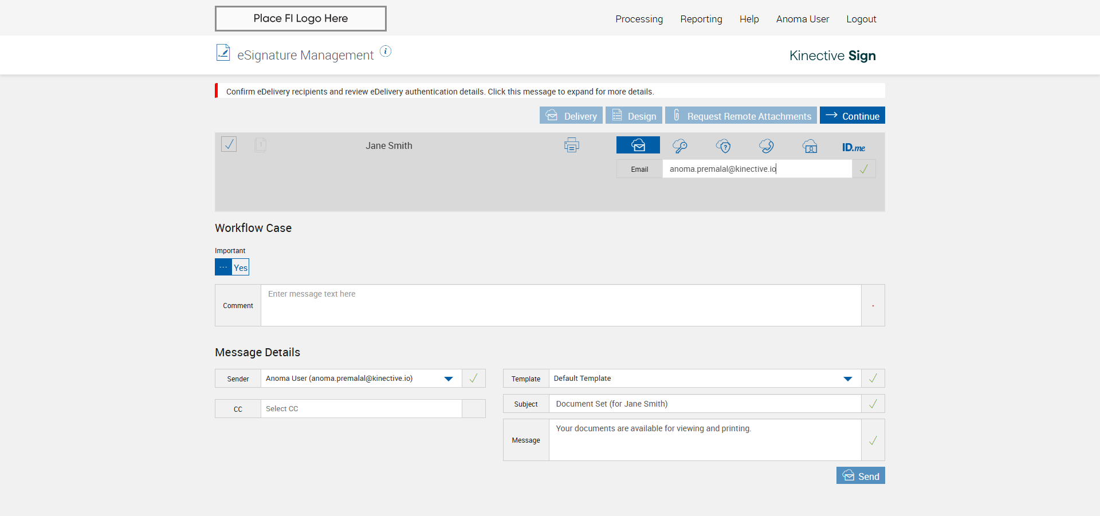1100x516 pixels.
Task: Click the Send button
Action: (x=861, y=476)
